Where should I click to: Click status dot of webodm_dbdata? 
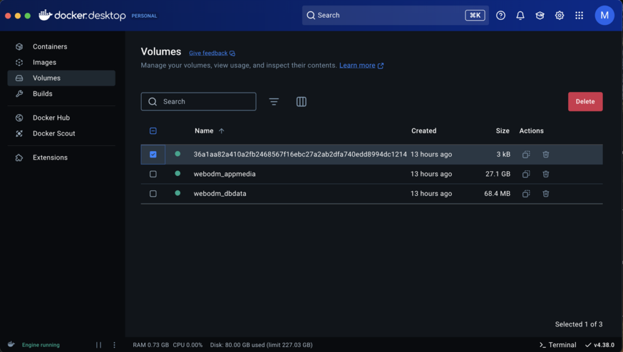pos(178,193)
